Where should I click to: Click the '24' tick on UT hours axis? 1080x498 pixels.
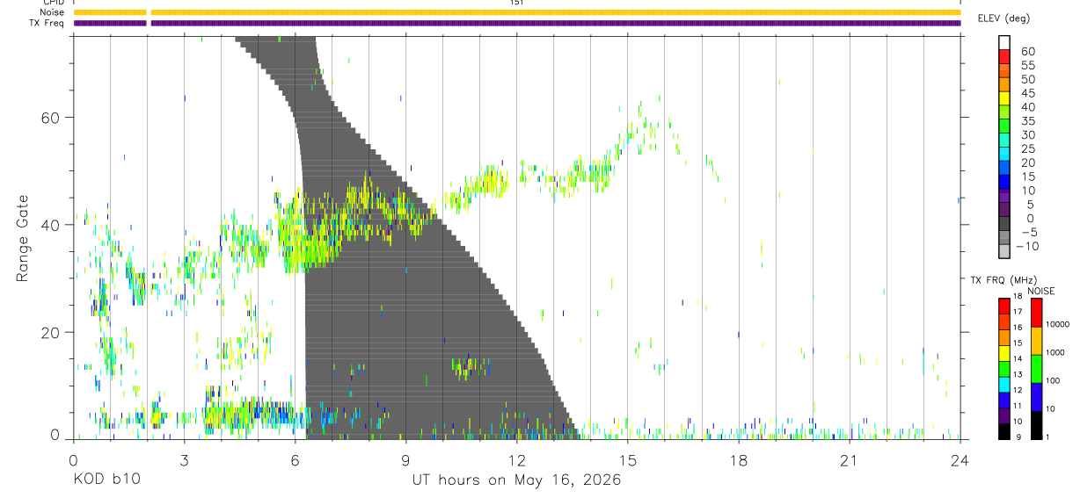[x=960, y=459]
